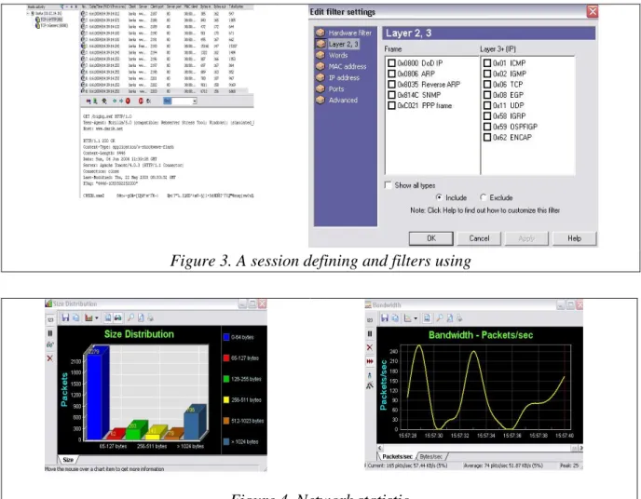Open the IP address filter section

(x=338, y=77)
